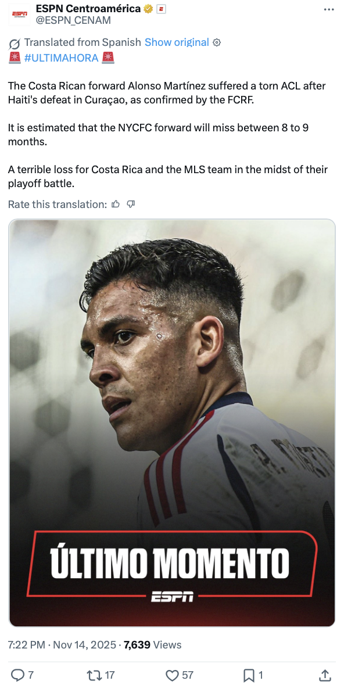The height and width of the screenshot is (688, 344).
Task: Open the Último Momento image
Action: pyautogui.click(x=172, y=422)
